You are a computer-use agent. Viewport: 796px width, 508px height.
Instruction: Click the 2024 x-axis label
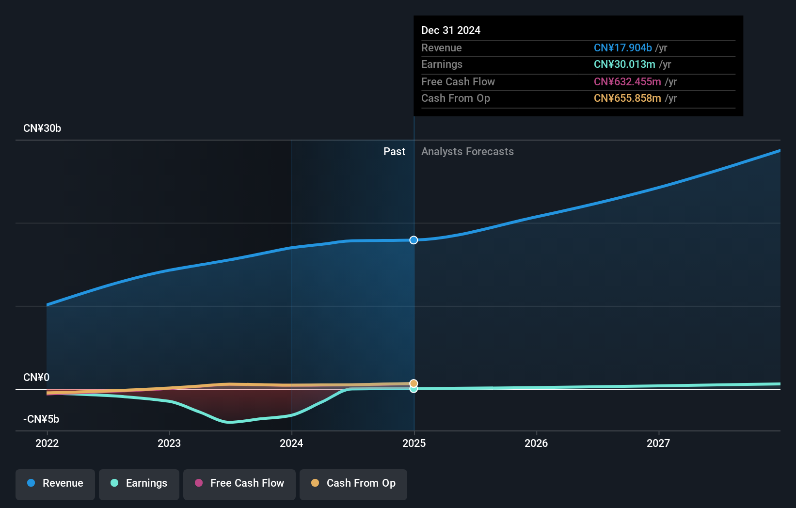click(x=291, y=444)
